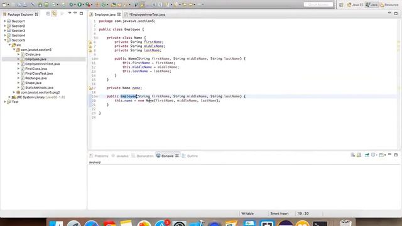The image size is (402, 226).
Task: Click the selected Employee constructor name
Action: [129, 96]
